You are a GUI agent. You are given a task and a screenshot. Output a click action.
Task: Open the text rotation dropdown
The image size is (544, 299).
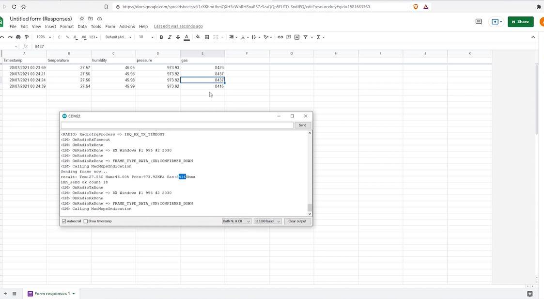tap(267, 37)
